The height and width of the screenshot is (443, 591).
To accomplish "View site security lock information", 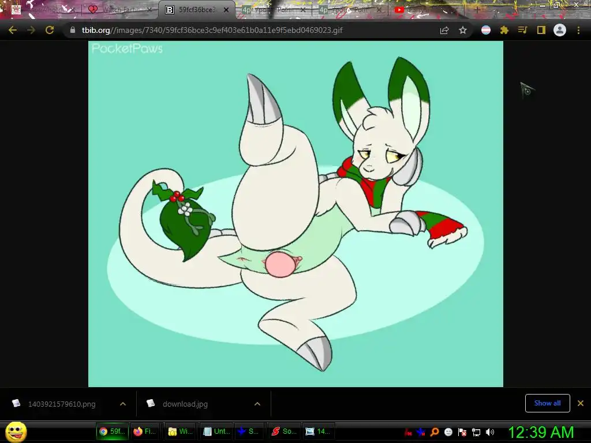I will 72,30.
